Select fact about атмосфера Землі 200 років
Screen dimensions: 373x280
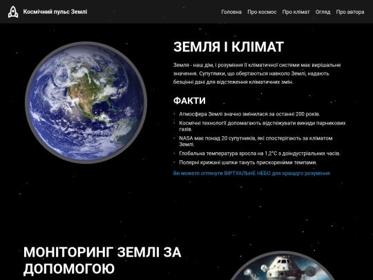pyautogui.click(x=249, y=114)
